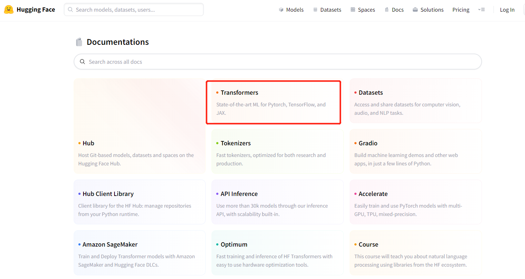Click the magnifier icon in top search bar
This screenshot has height=279, width=525.
pos(70,9)
